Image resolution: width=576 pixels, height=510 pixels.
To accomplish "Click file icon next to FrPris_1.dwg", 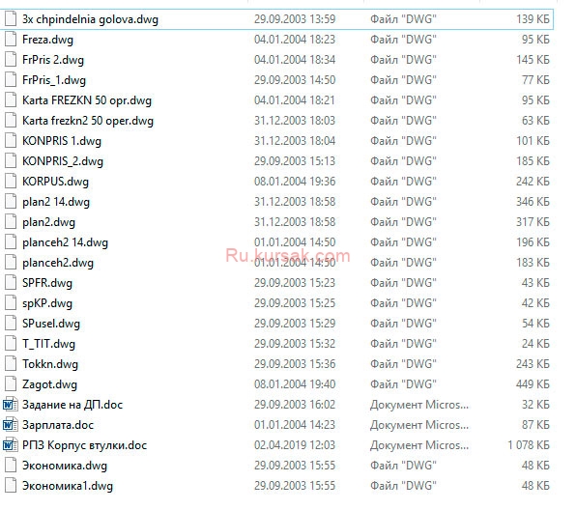I will tap(11, 79).
